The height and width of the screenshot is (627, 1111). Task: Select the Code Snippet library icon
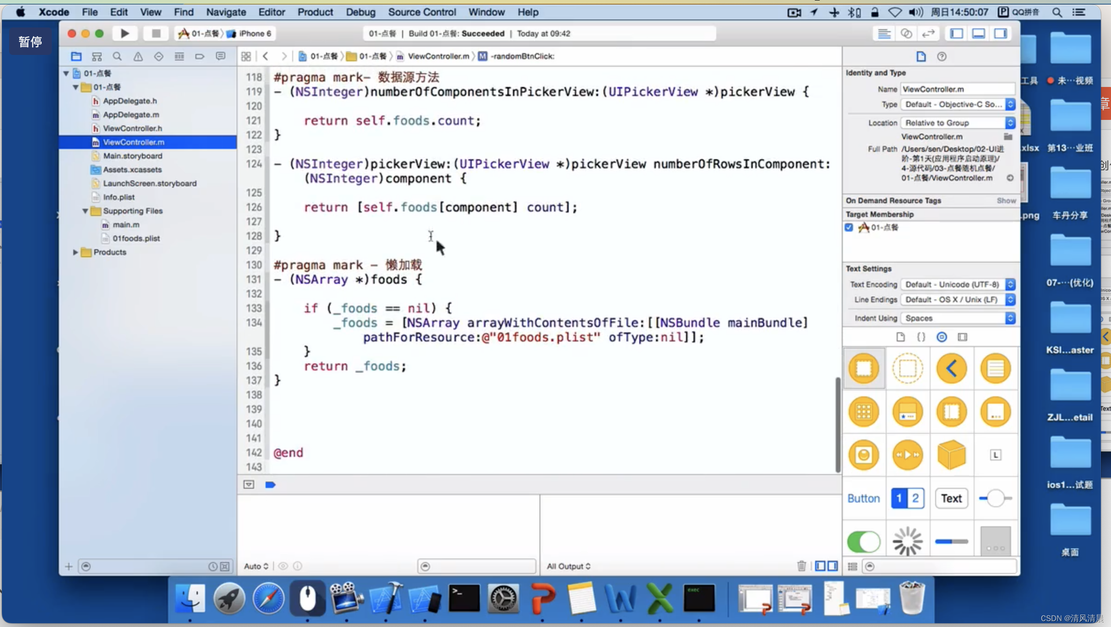point(921,337)
